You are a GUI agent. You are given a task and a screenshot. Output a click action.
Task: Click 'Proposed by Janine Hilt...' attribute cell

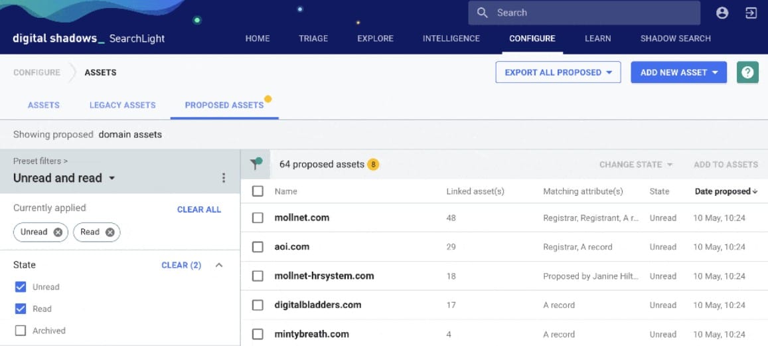click(591, 276)
